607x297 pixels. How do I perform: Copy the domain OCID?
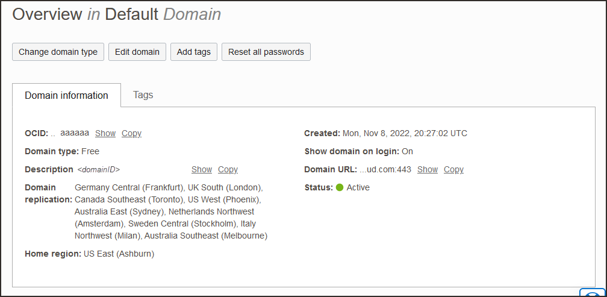(x=131, y=133)
